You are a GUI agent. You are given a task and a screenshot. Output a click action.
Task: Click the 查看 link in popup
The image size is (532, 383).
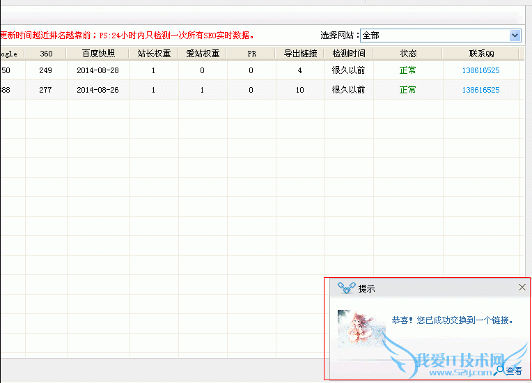click(x=514, y=370)
